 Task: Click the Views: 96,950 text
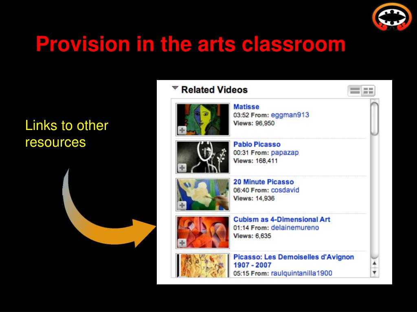pos(254,123)
